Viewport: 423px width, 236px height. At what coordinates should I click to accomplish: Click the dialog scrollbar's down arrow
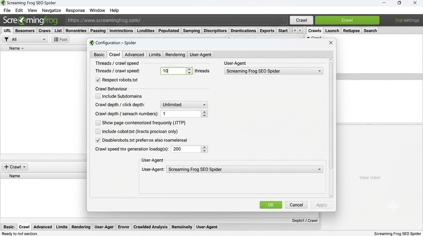(x=331, y=196)
